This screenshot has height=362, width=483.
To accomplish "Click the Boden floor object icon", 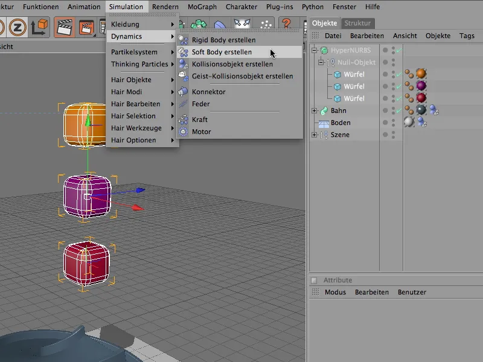I will [x=324, y=123].
